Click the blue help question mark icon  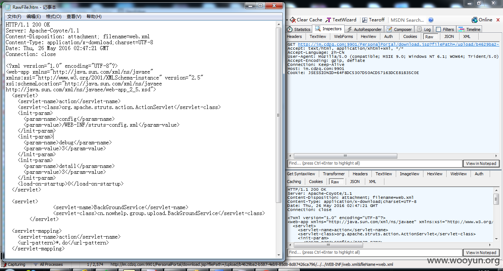[x=431, y=20]
